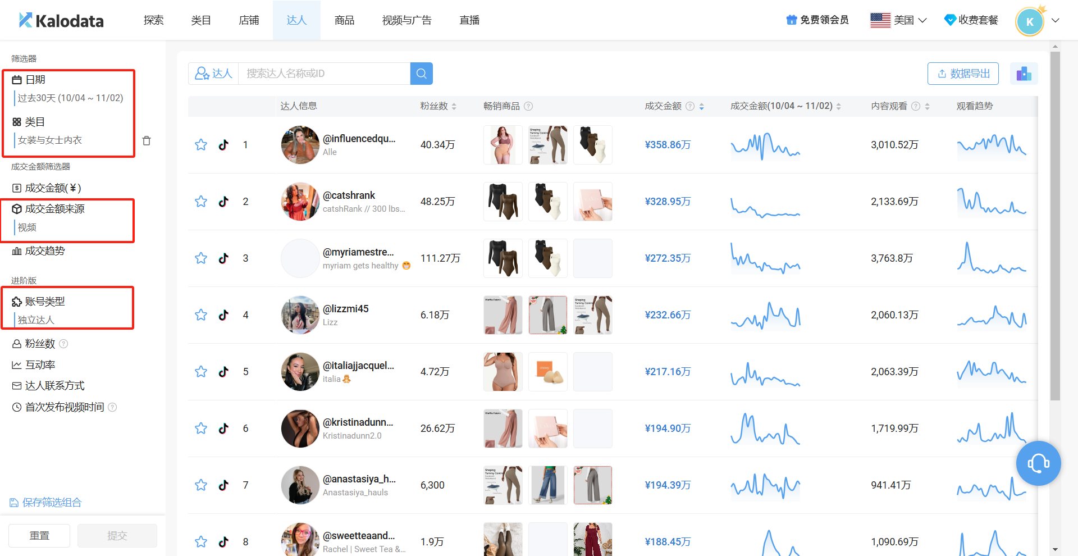
Task: Click the vertical scrollbar on the right
Action: 1055,225
